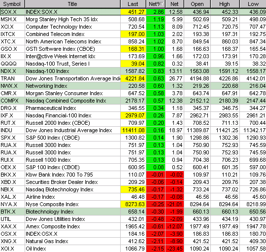Click GSO.X last price 168.31
266x252 pixels.
coord(133,49)
